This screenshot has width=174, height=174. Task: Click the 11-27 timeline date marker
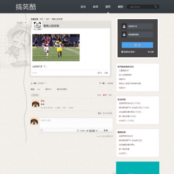tap(19, 23)
